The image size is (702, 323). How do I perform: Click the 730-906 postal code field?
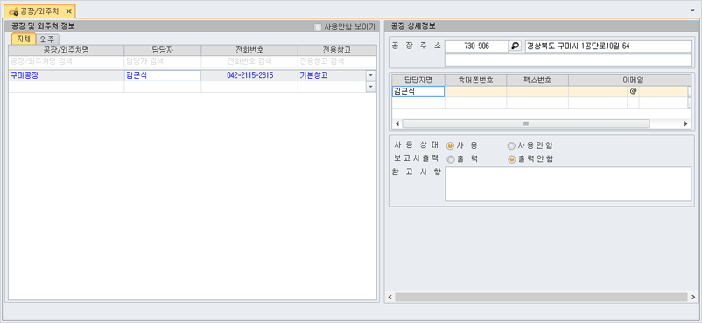coord(476,46)
